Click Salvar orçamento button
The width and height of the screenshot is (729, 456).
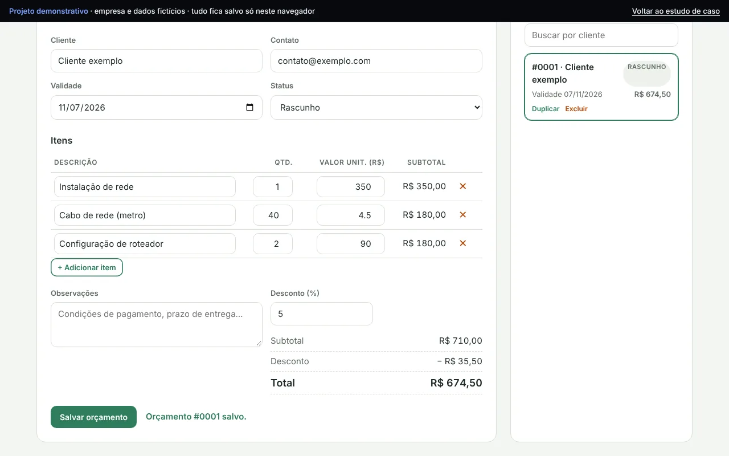pos(93,417)
